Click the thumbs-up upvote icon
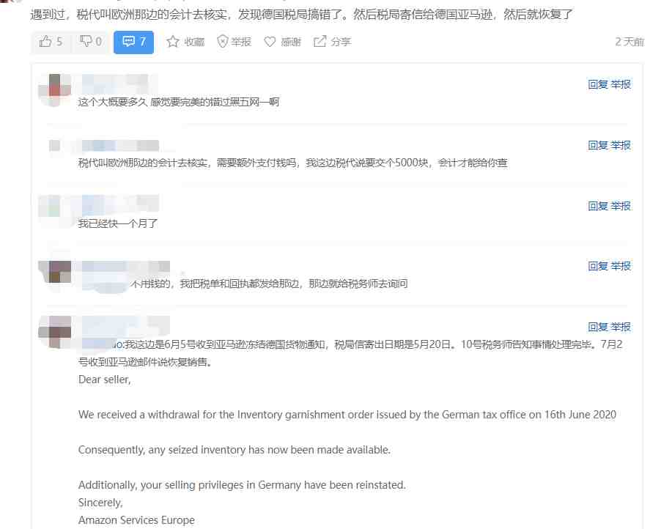 (45, 42)
